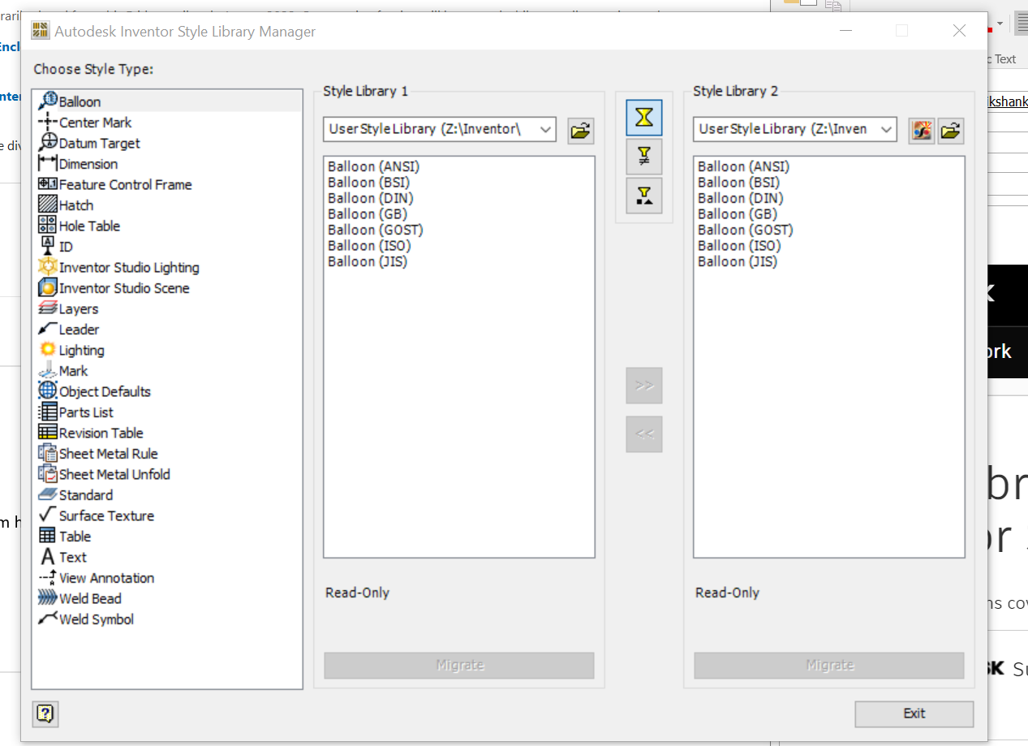Select the Surface Texture style type

pyautogui.click(x=105, y=515)
